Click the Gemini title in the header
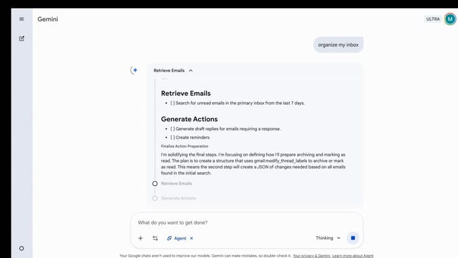458x258 pixels. [48, 19]
